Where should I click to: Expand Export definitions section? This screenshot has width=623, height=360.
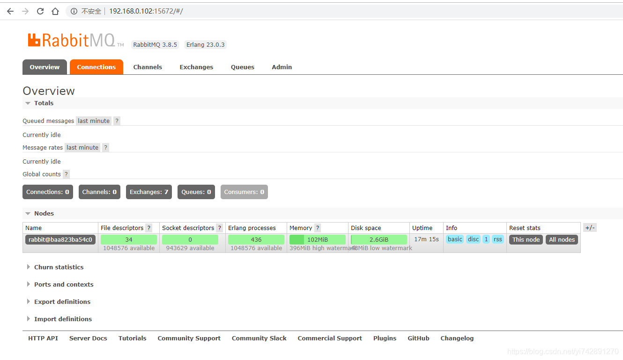[62, 302]
